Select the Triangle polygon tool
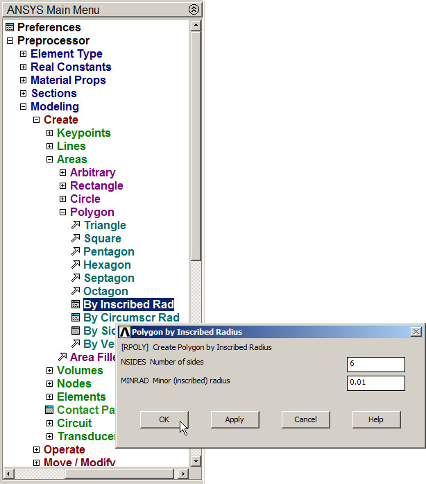This screenshot has width=426, height=484. pyautogui.click(x=104, y=225)
